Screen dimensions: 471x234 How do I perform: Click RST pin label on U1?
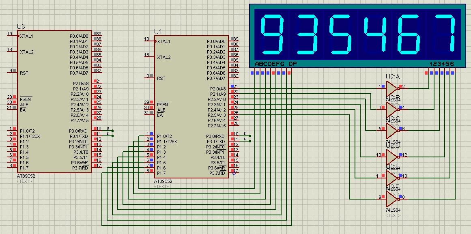click(161, 78)
